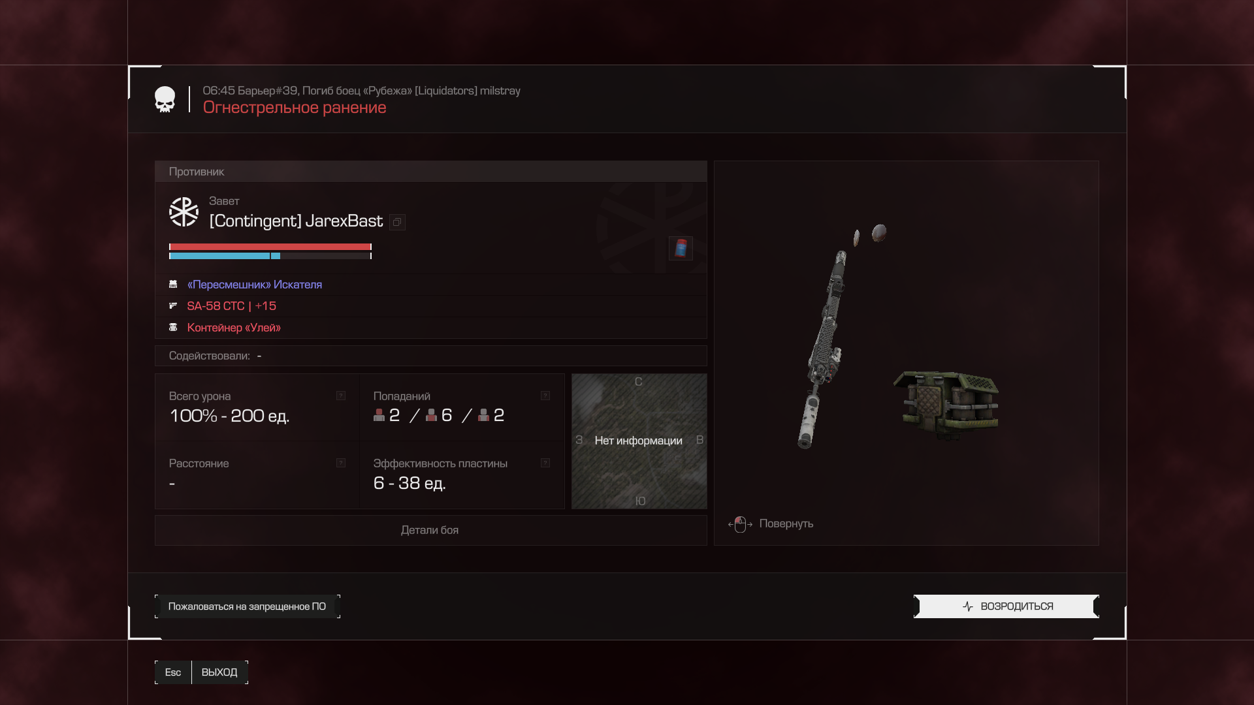
Task: Click the skull death icon
Action: pos(165,99)
